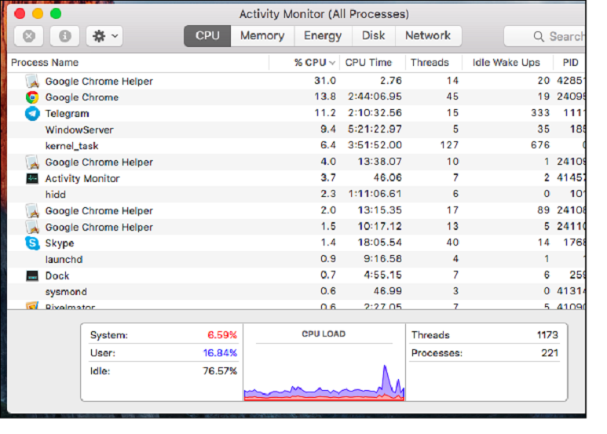
Task: Switch to the Network tab
Action: tap(428, 36)
